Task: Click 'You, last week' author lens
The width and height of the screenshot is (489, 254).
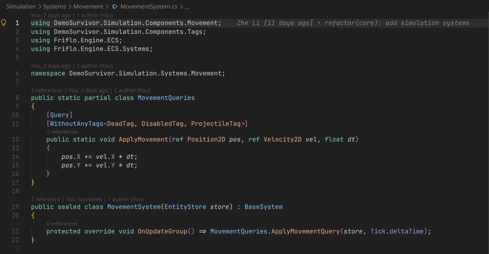Action: (x=84, y=199)
